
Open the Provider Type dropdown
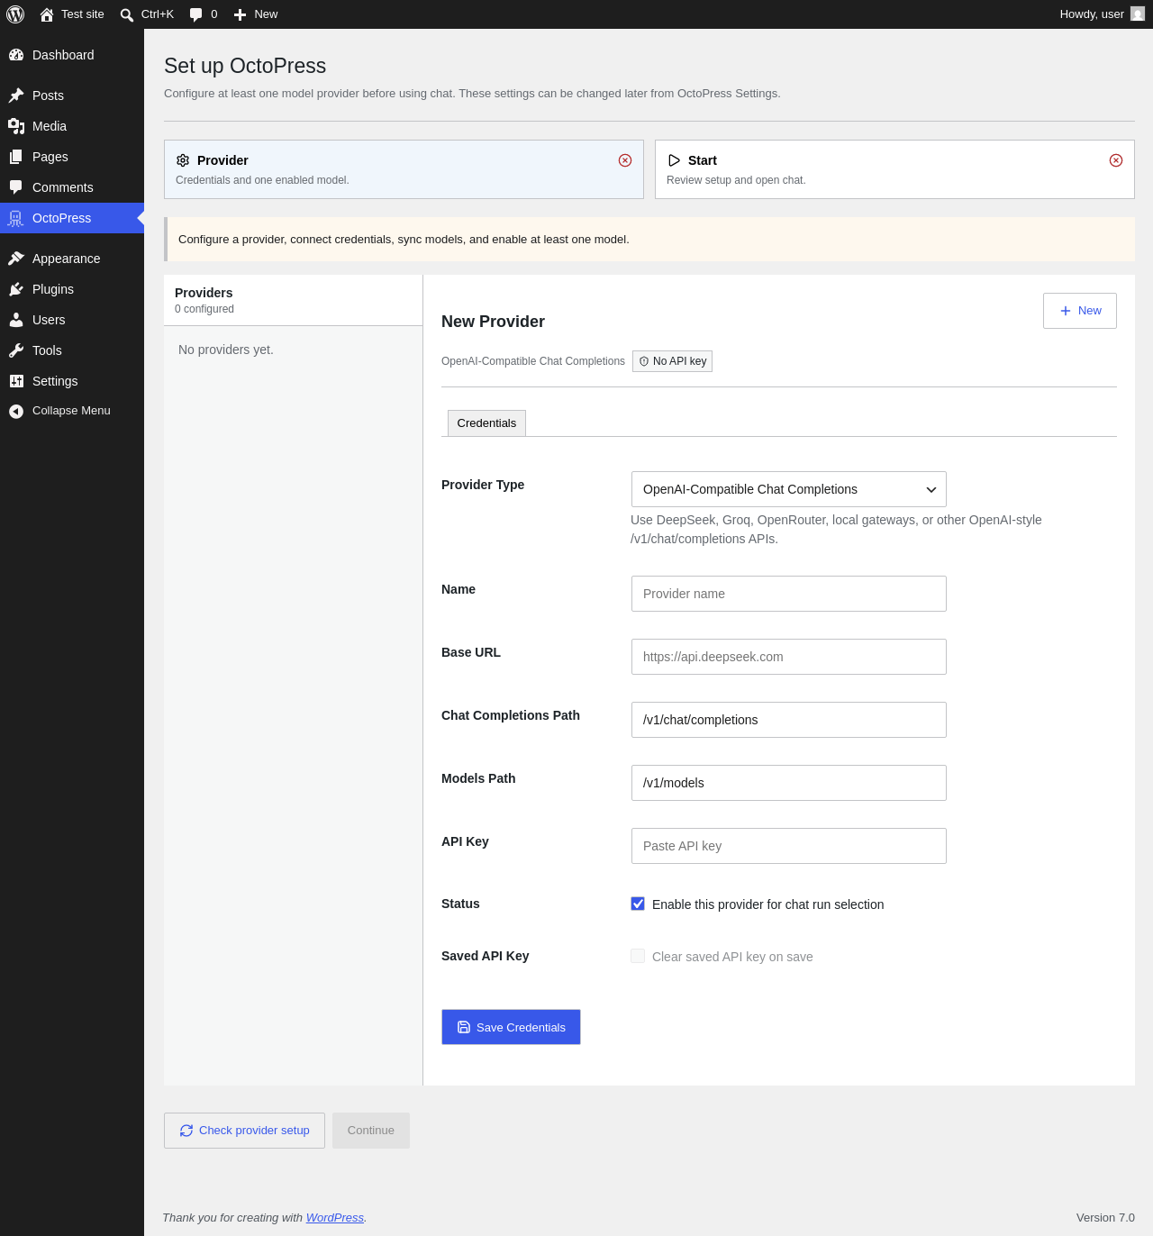coord(789,489)
